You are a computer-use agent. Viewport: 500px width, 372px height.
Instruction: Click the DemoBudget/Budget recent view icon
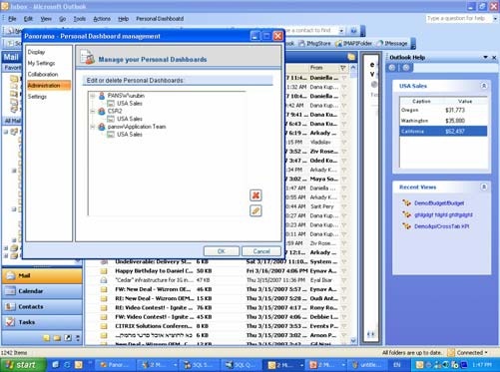pyautogui.click(x=406, y=202)
